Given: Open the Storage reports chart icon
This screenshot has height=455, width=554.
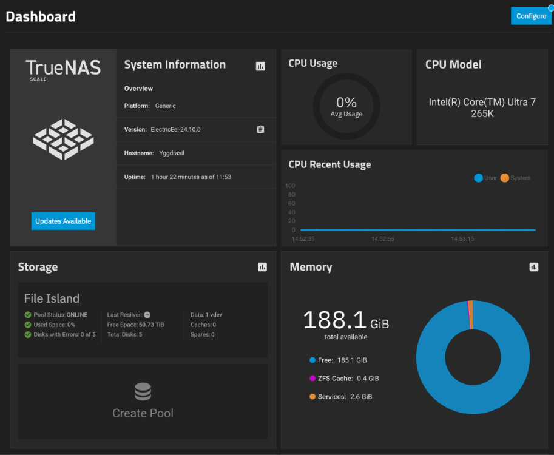Looking at the screenshot, I should (x=262, y=267).
